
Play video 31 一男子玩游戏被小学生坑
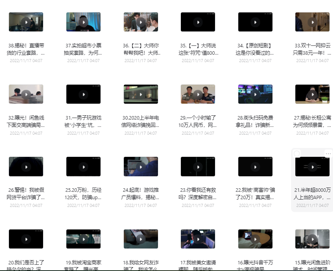83,94
